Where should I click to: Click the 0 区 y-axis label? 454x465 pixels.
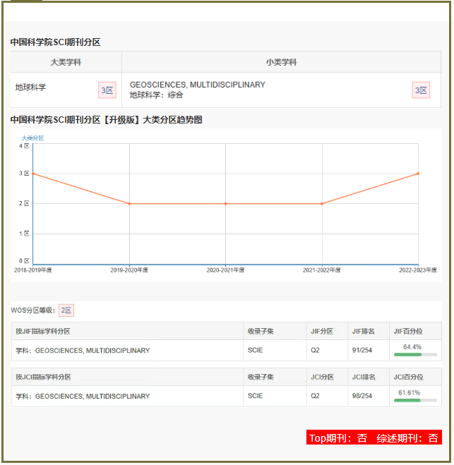(24, 260)
